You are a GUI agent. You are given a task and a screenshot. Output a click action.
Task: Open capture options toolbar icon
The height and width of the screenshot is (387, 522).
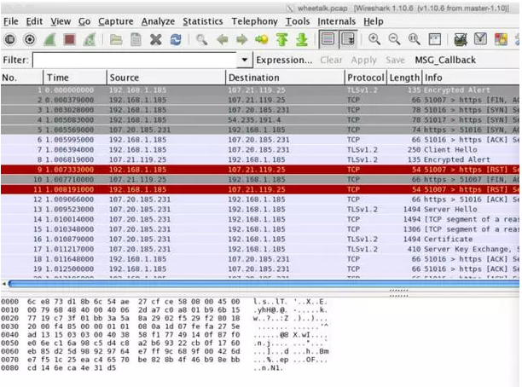click(x=30, y=39)
